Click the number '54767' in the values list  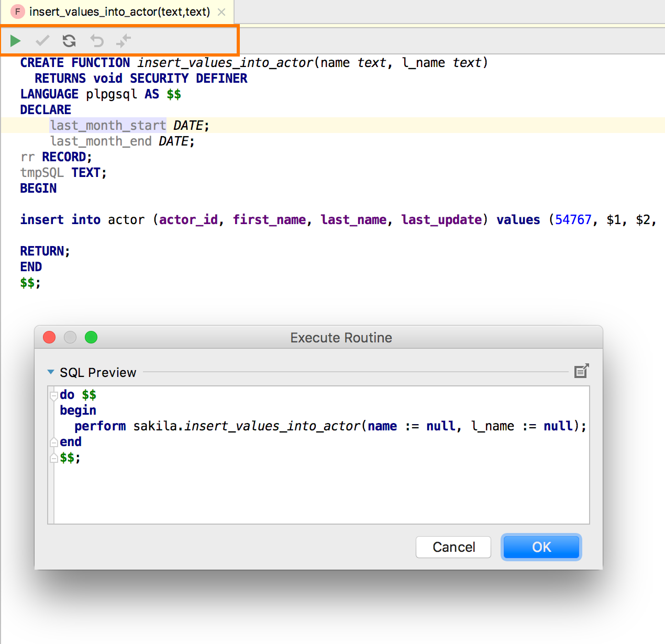pyautogui.click(x=573, y=220)
